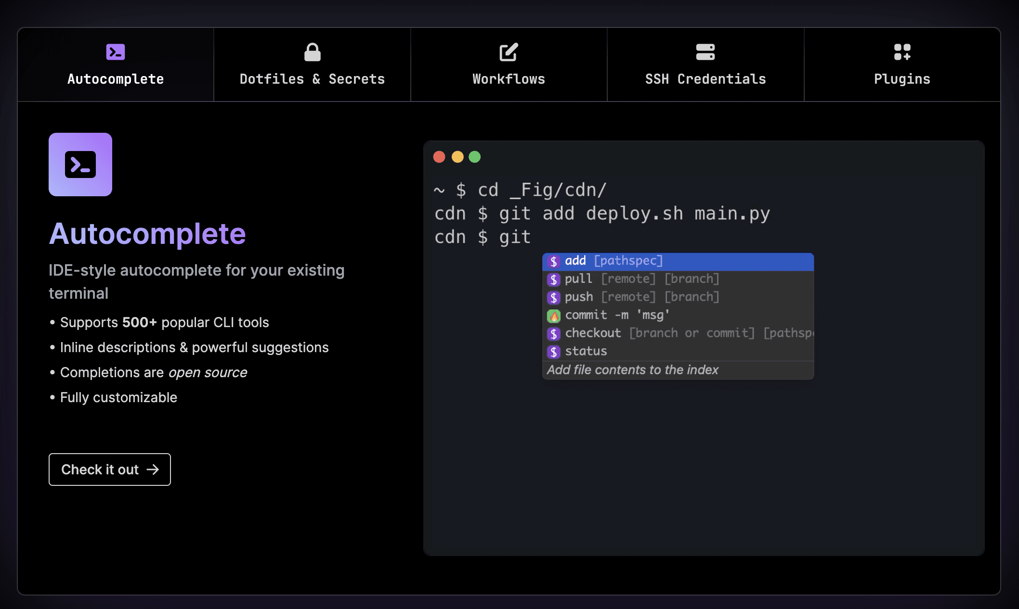This screenshot has height=609, width=1019.
Task: Click the lock icon for Dotfiles & Secrets
Action: pos(313,52)
